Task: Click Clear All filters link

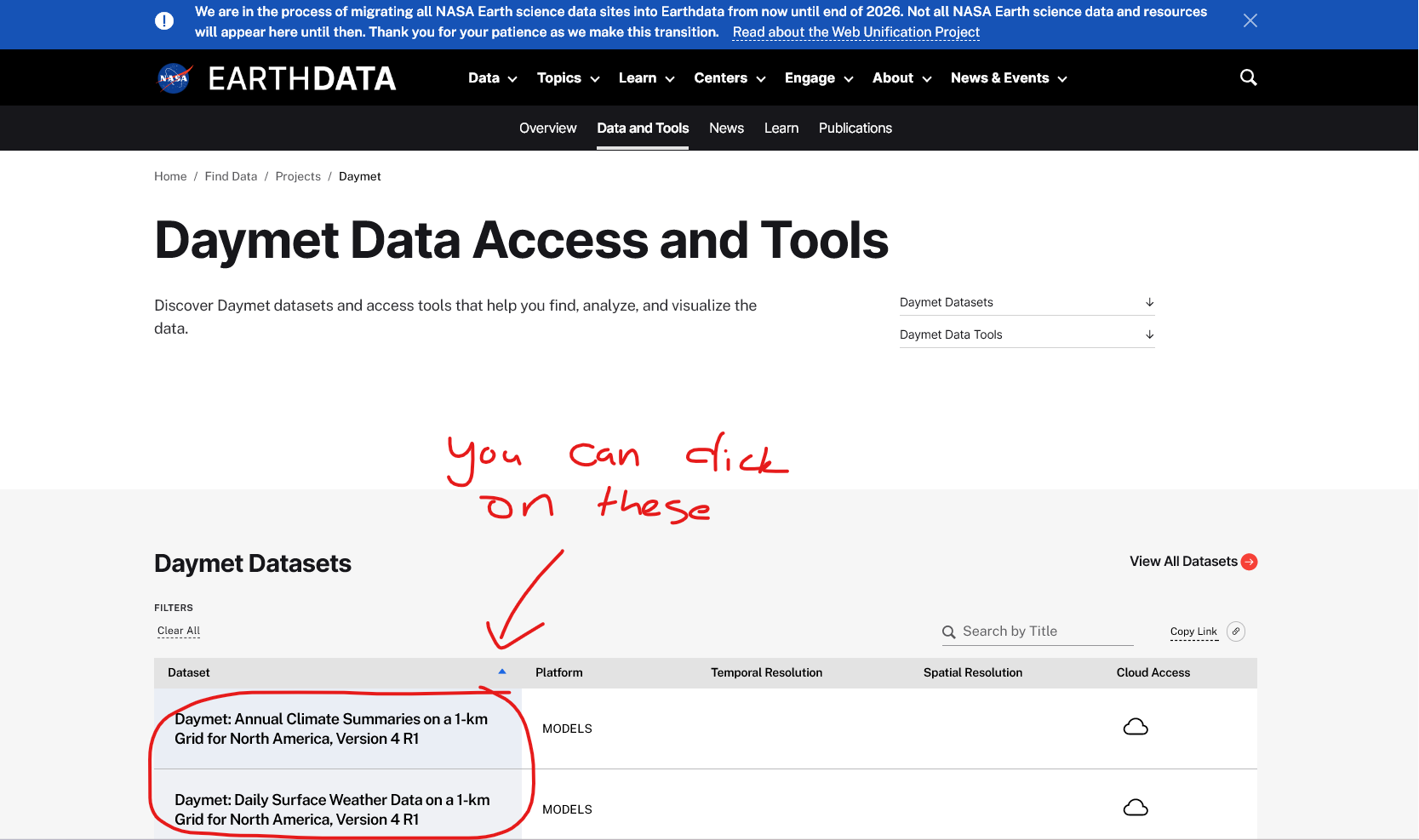Action: click(x=179, y=631)
